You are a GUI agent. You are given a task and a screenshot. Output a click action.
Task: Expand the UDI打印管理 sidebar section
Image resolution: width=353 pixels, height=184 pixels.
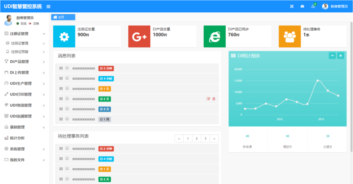25,94
